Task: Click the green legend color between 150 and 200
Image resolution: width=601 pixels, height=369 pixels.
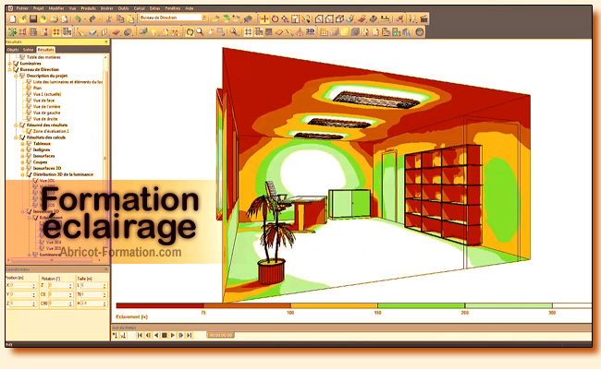Action: point(422,305)
